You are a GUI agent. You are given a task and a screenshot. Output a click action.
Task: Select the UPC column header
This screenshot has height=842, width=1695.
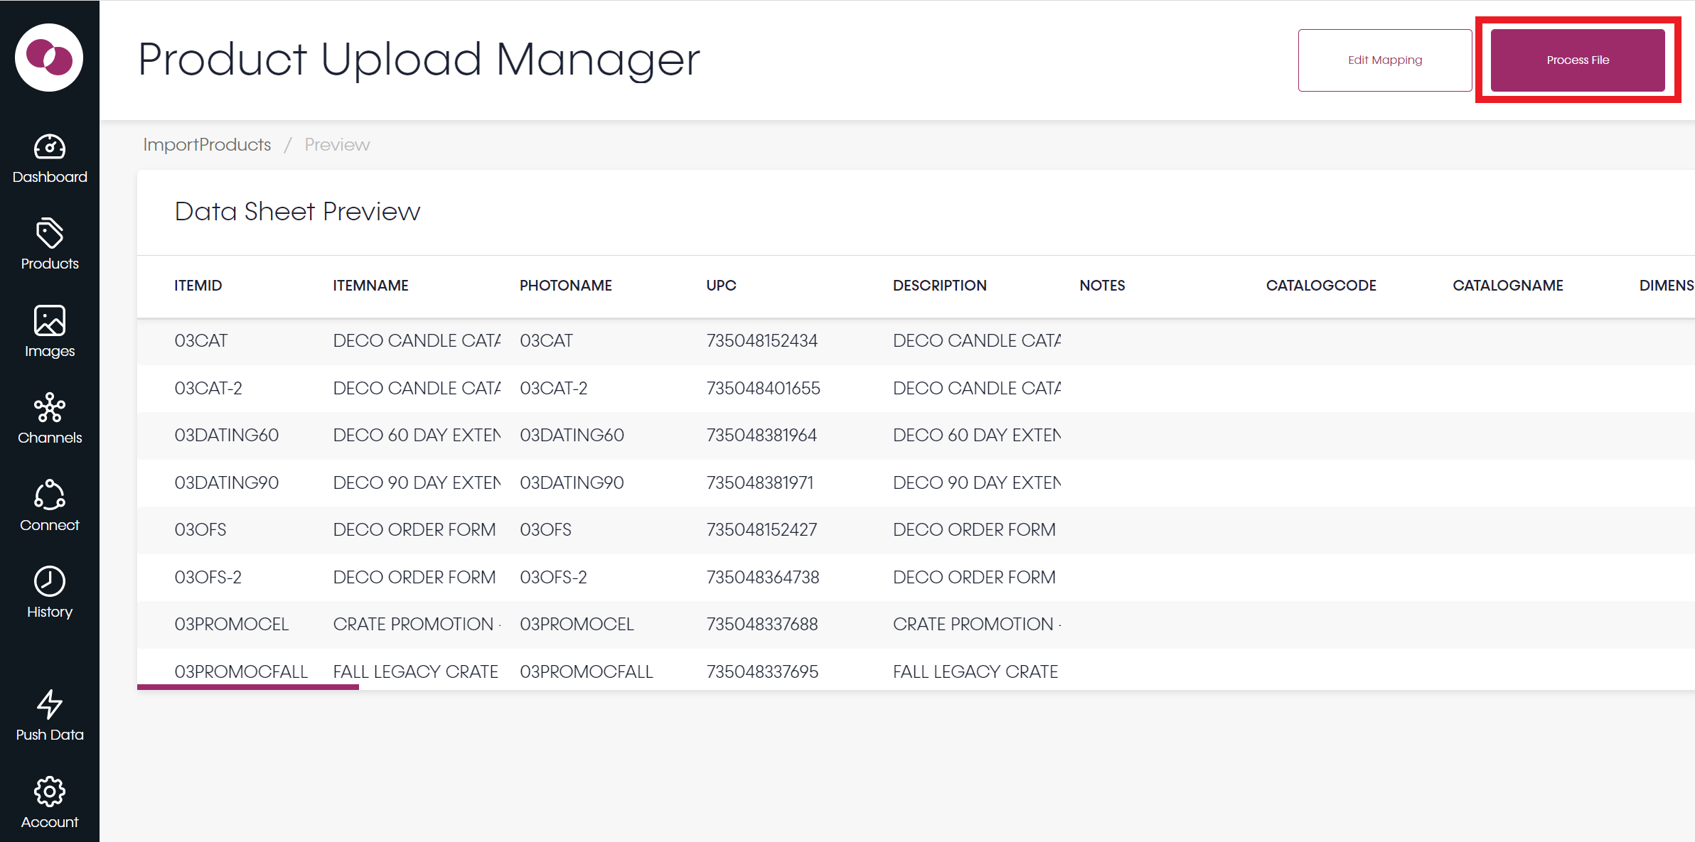(721, 286)
